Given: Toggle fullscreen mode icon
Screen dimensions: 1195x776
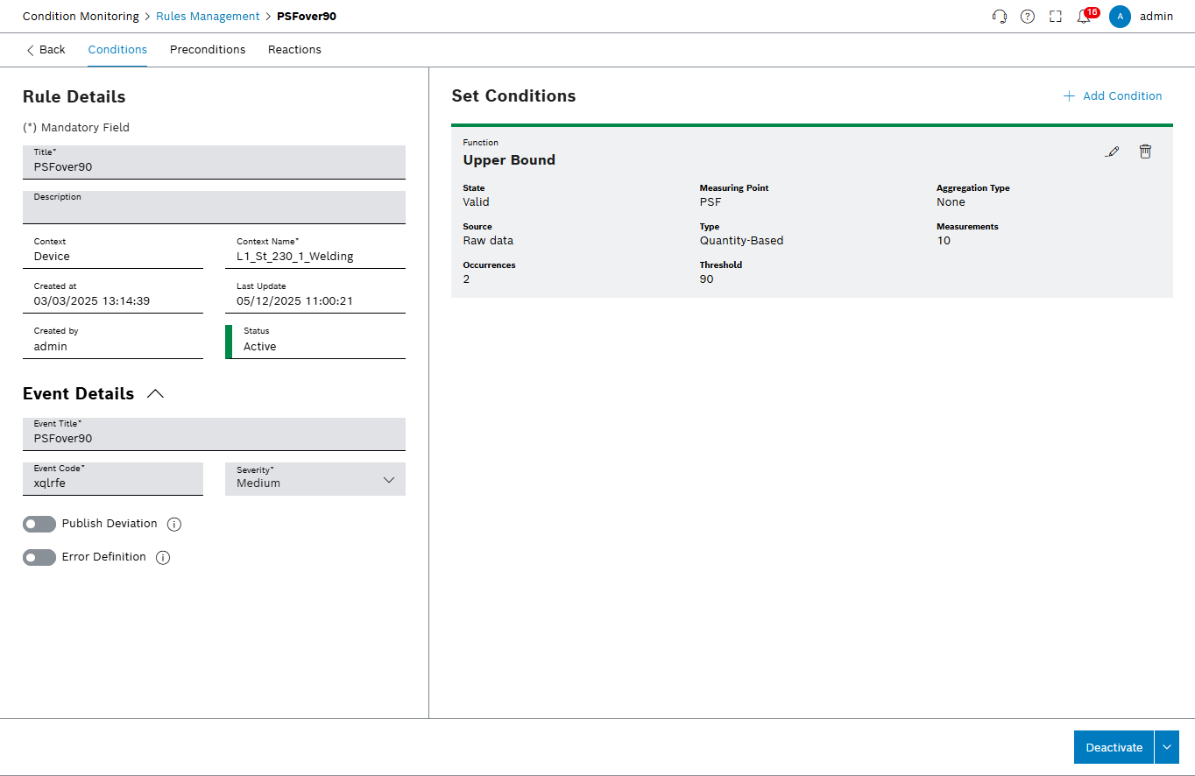Looking at the screenshot, I should [1055, 17].
